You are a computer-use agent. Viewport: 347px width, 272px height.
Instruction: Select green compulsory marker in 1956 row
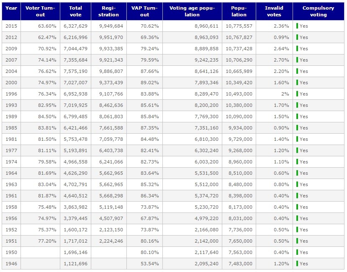pyautogui.click(x=297, y=218)
